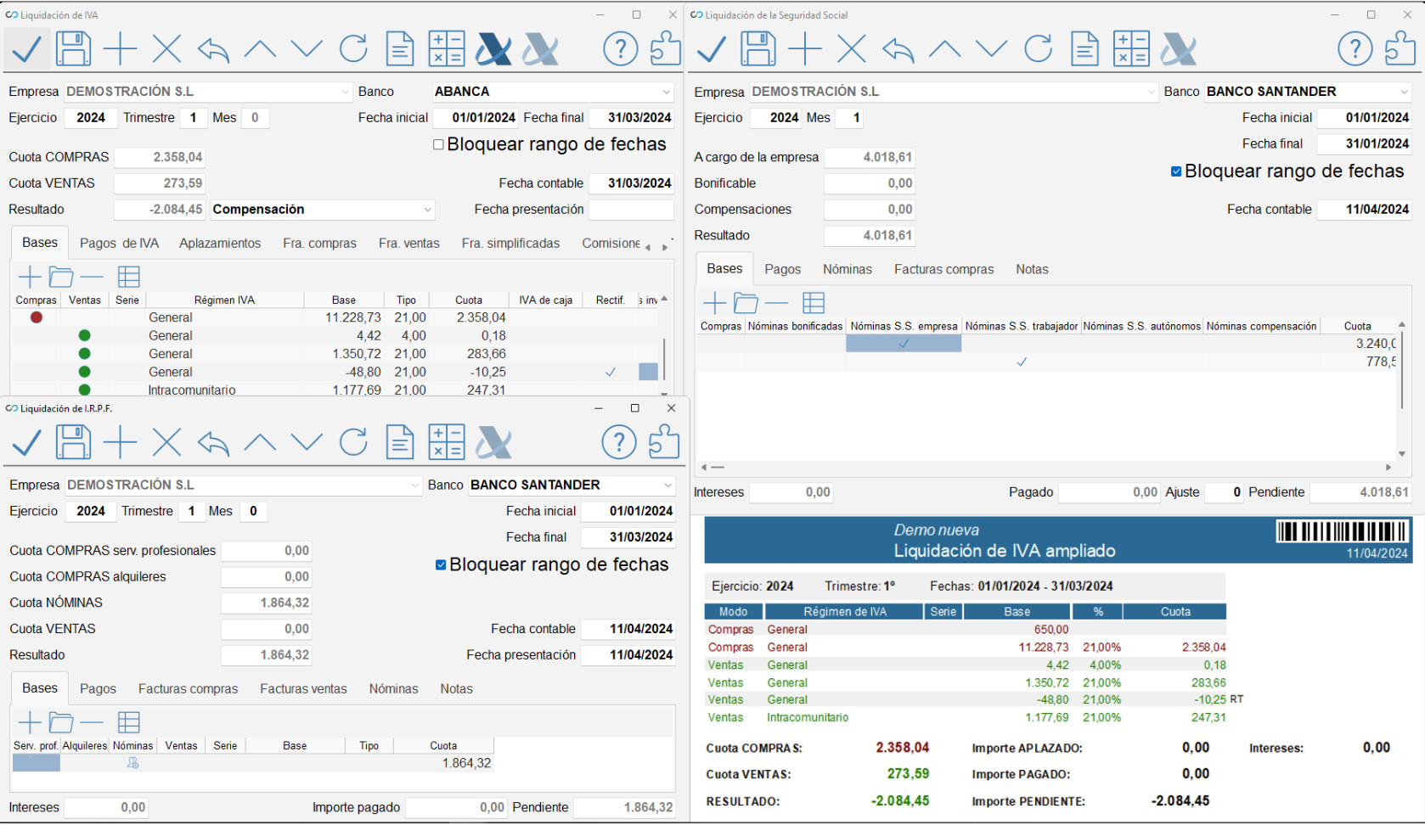Enable Bloquear rango de fechas in IVA window
The height and width of the screenshot is (825, 1425).
[438, 144]
